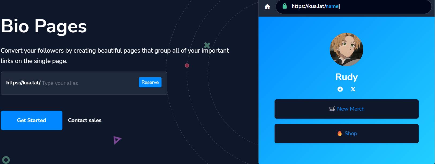The image size is (435, 164).
Task: Click the purple triangle shape
Action: 117,140
